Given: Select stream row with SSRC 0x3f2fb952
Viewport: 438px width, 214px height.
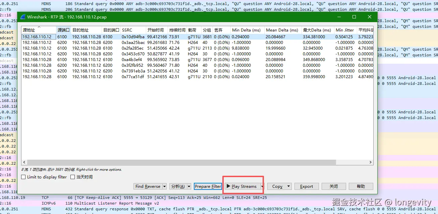Looking at the screenshot, I should 197,65.
